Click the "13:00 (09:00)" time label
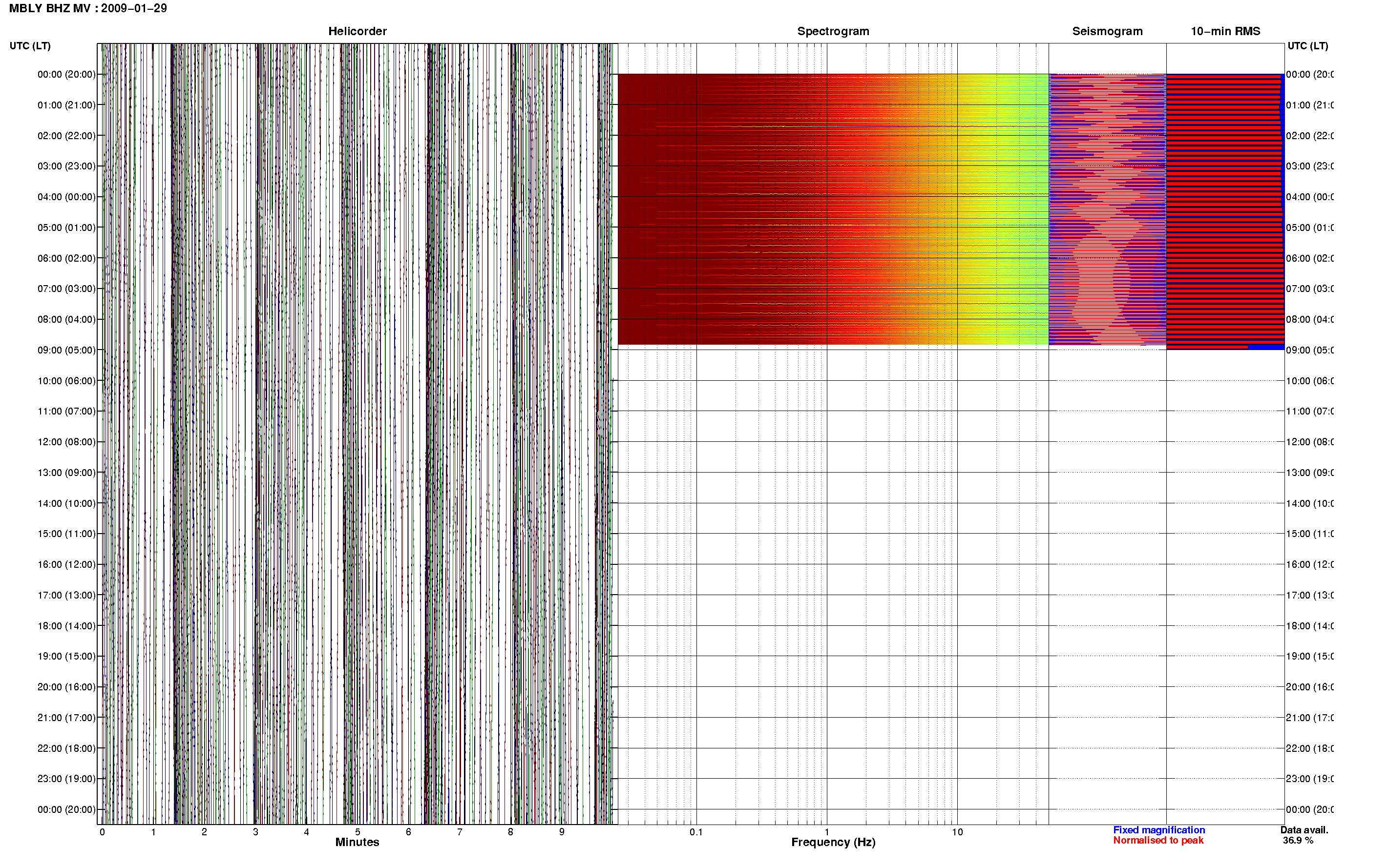The height and width of the screenshot is (868, 1389). [66, 473]
